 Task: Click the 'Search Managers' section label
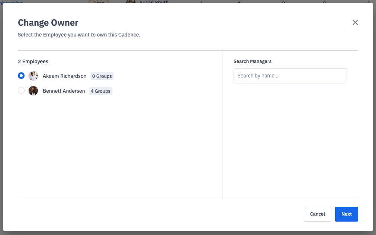click(x=252, y=61)
